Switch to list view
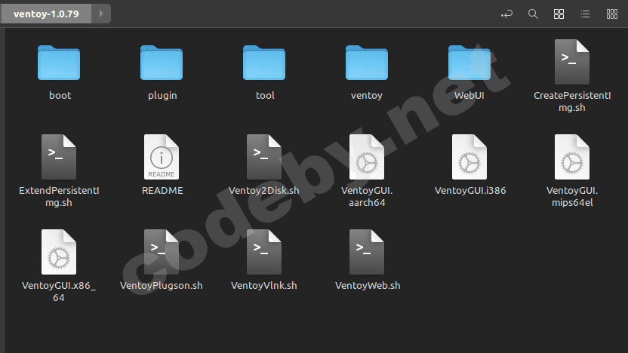This screenshot has height=353, width=628. click(x=585, y=14)
